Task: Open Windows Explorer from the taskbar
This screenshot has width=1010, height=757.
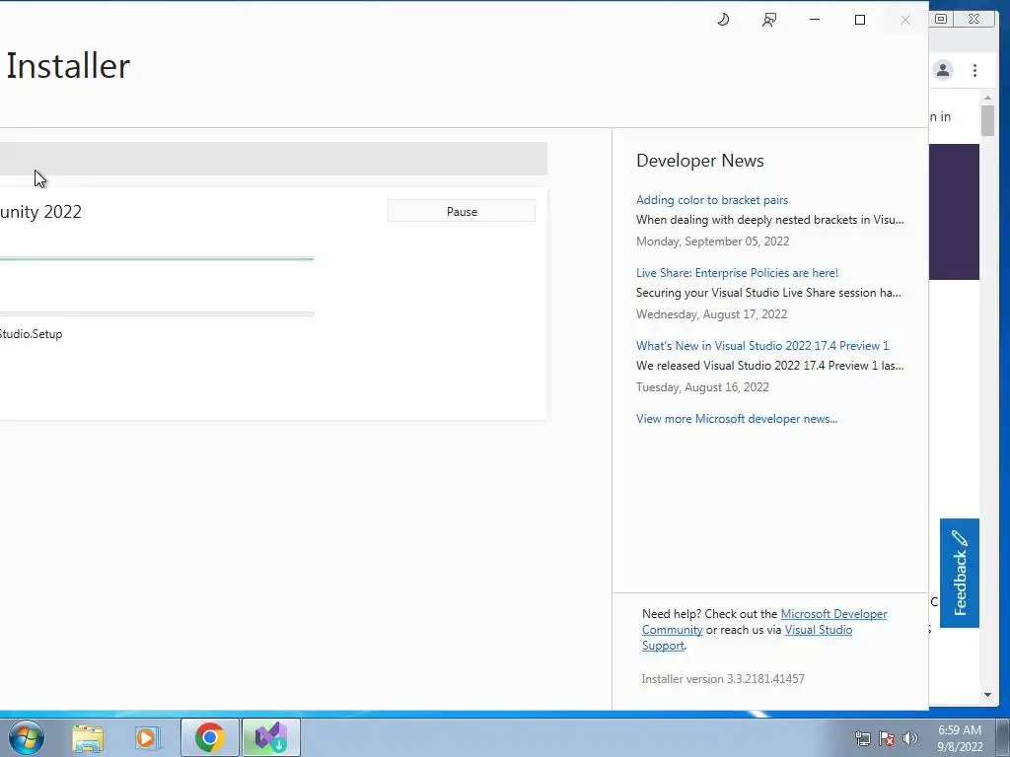Action: (88, 738)
